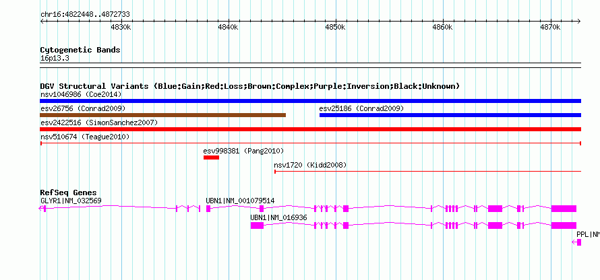Screen dimensions: 600x280
Task: Click the 4840k ruler tick label
Action: click(229, 28)
